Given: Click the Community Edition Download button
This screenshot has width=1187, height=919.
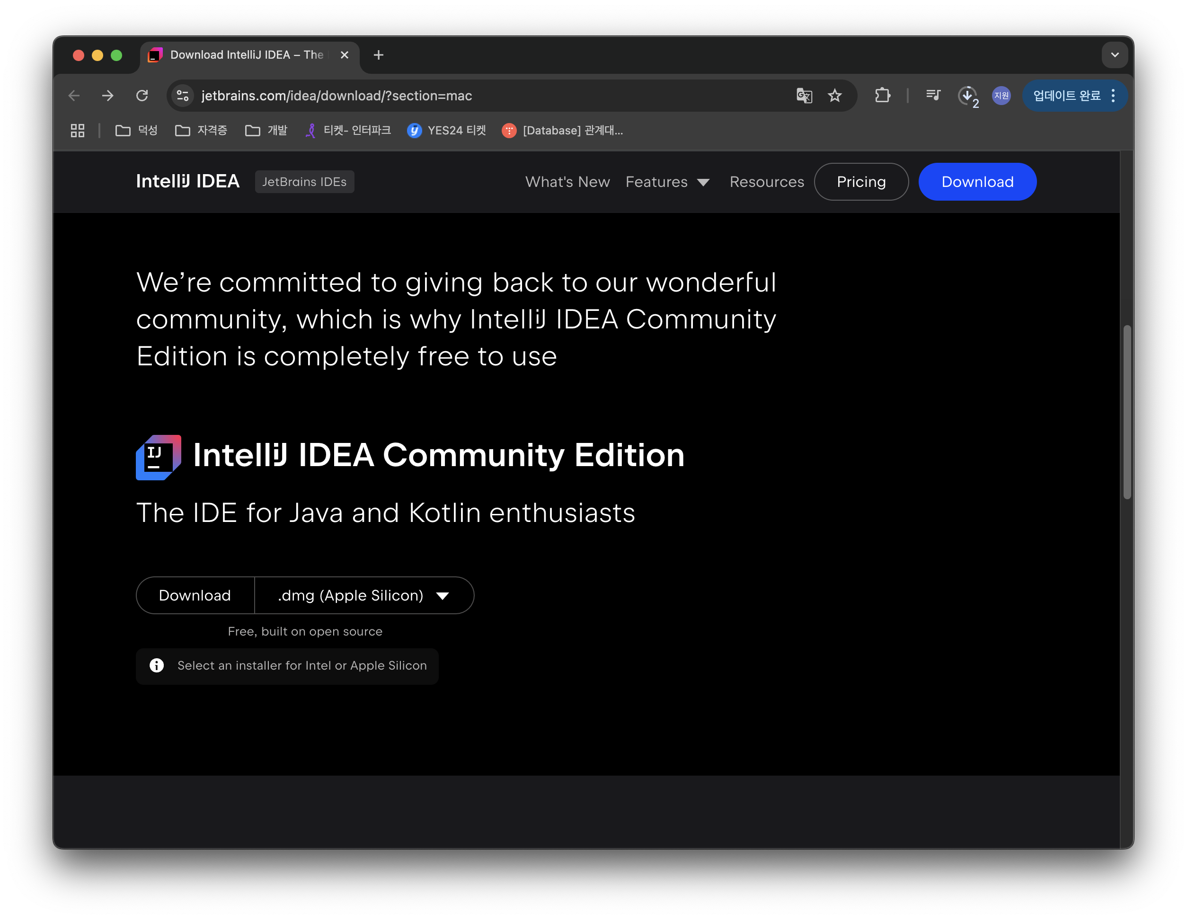Looking at the screenshot, I should (195, 596).
